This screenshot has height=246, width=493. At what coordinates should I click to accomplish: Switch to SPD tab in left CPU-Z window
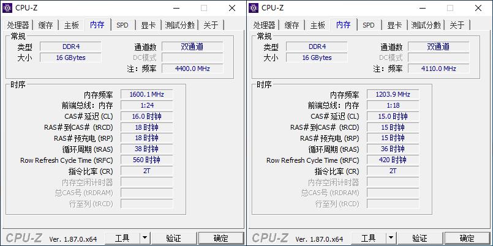click(122, 25)
